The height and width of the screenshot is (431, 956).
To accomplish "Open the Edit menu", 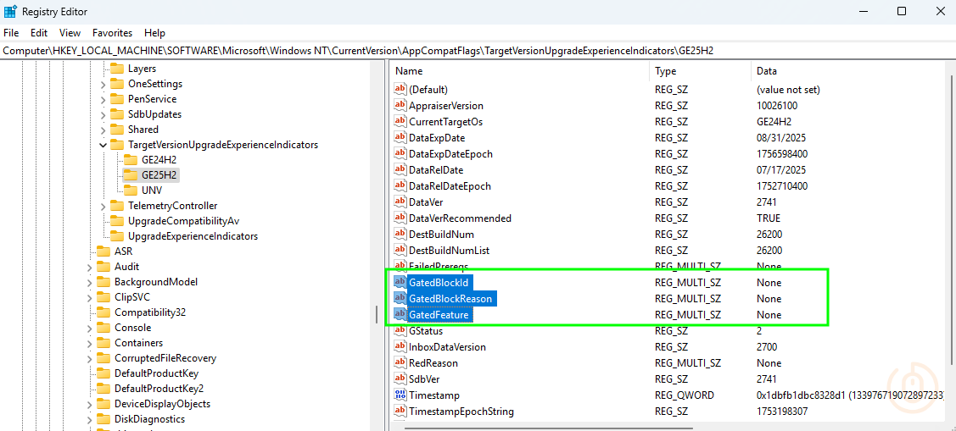I will [x=39, y=33].
